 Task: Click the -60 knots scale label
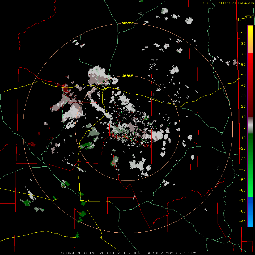tap(242, 190)
